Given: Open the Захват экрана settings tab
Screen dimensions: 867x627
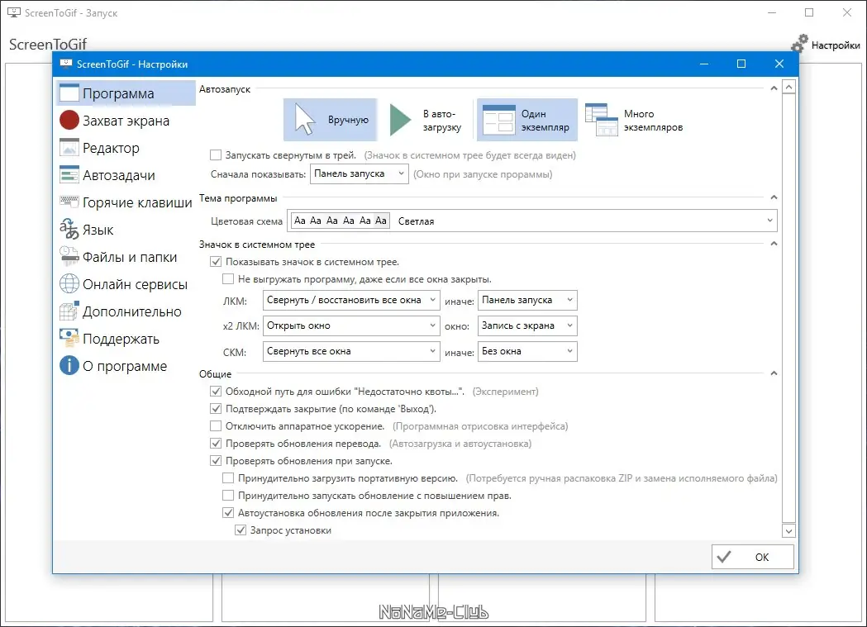Looking at the screenshot, I should click(x=126, y=121).
